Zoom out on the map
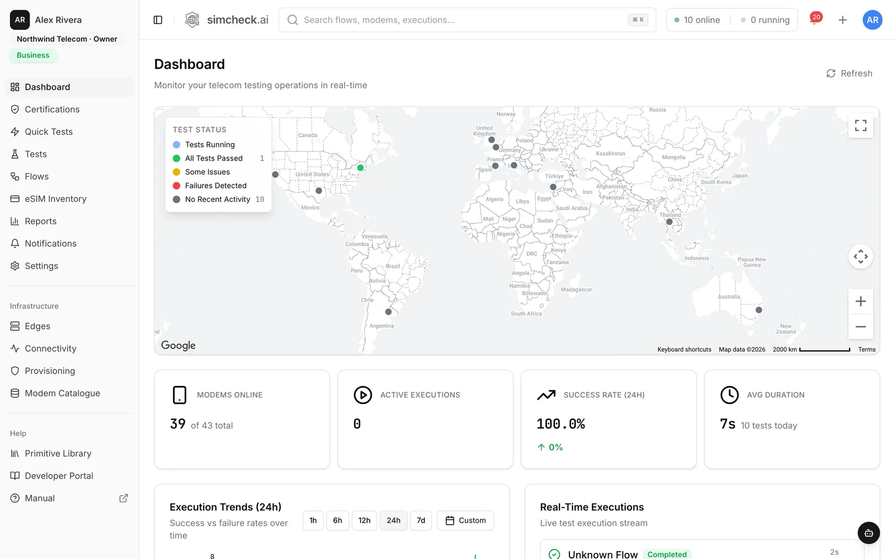895x559 pixels. click(x=860, y=326)
